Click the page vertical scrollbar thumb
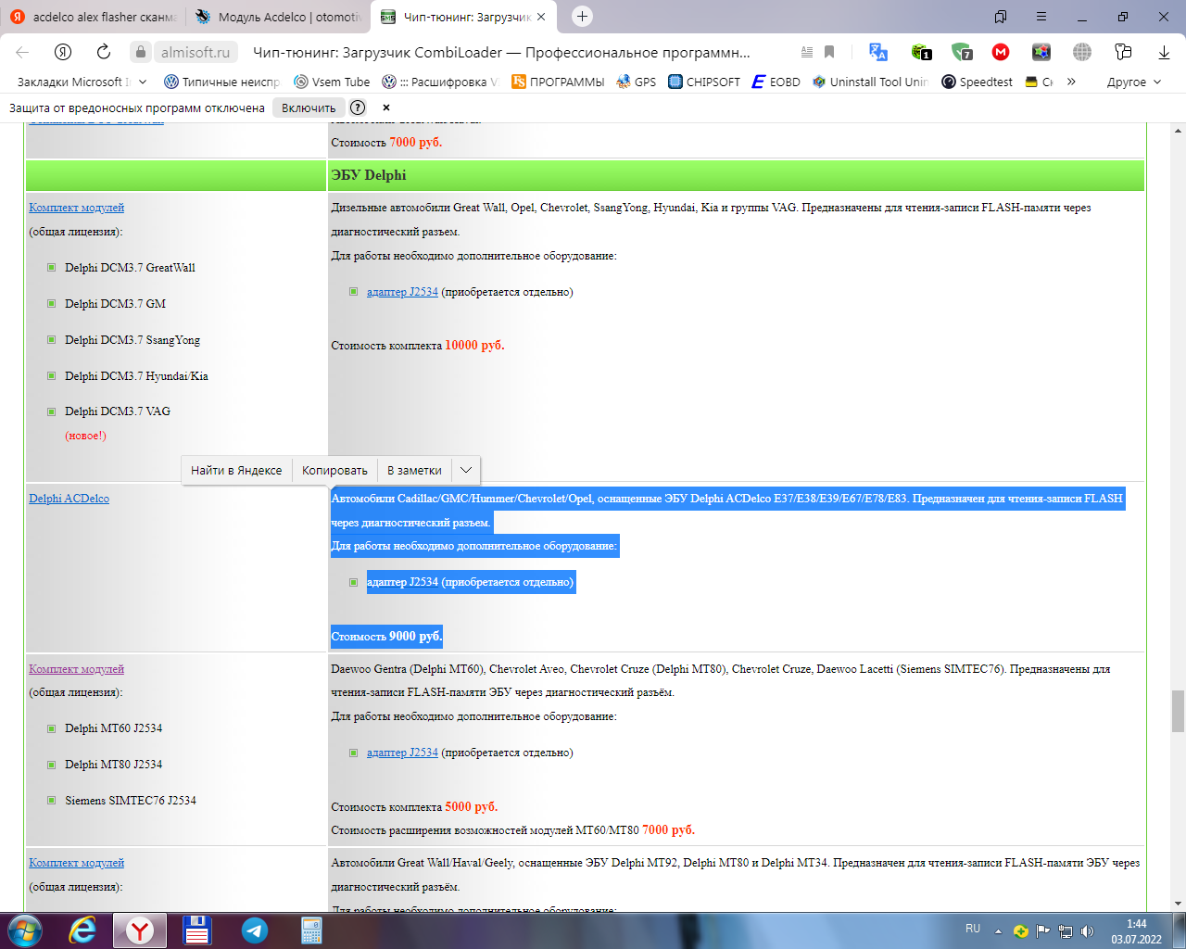This screenshot has height=949, width=1186. [1178, 711]
